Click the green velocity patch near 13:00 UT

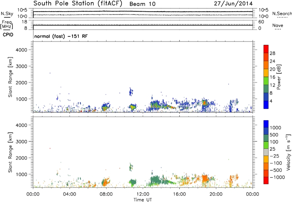tap(156, 180)
